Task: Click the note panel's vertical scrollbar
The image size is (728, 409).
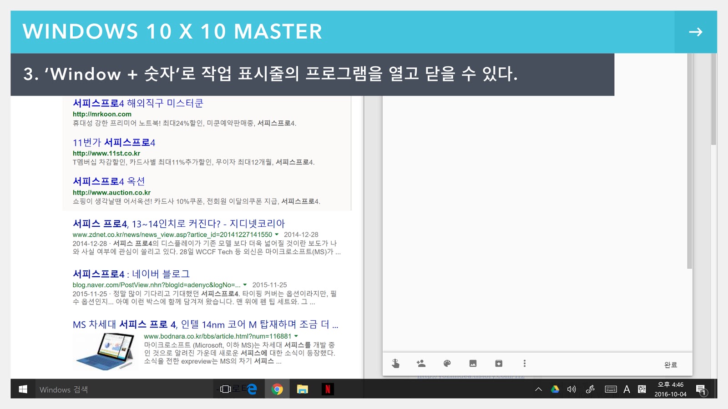Action: point(690,161)
